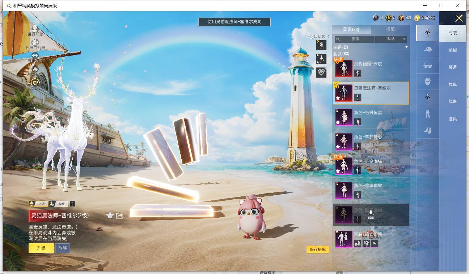The image size is (469, 274).
Task: Open the hat category icon
Action: (427, 49)
